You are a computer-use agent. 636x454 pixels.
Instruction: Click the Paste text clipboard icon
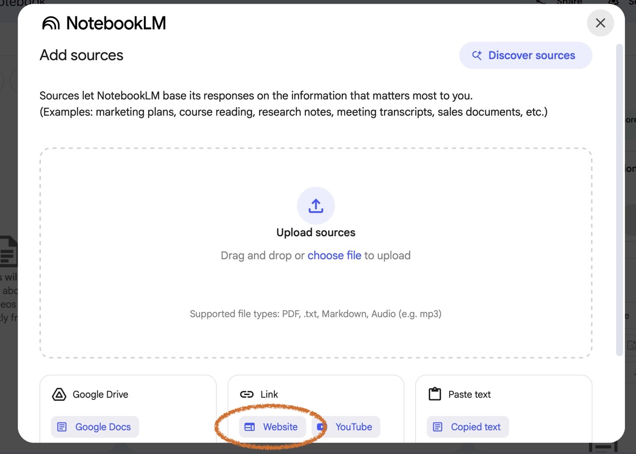coord(435,394)
